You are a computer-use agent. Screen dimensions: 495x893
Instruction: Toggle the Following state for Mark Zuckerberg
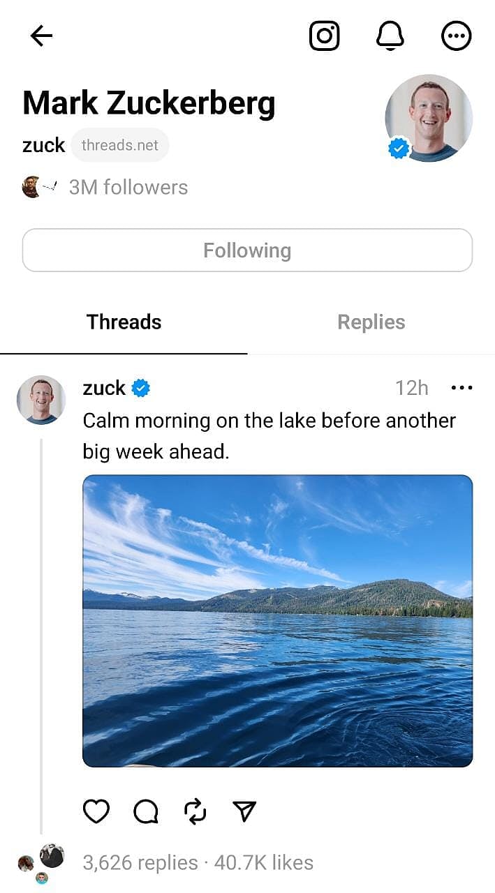[247, 250]
